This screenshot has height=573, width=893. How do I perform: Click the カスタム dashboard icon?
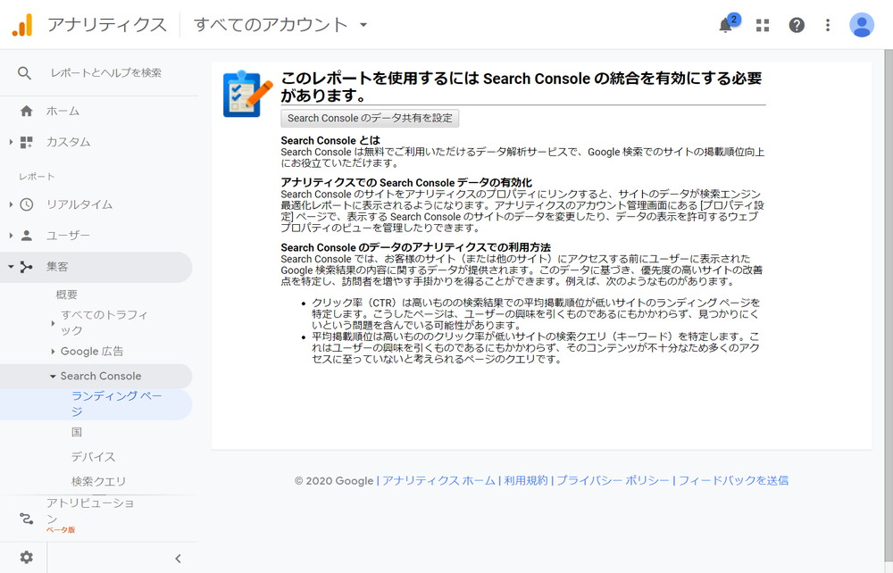[26, 142]
